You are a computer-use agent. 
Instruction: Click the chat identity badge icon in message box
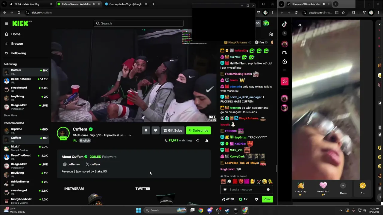225,190
